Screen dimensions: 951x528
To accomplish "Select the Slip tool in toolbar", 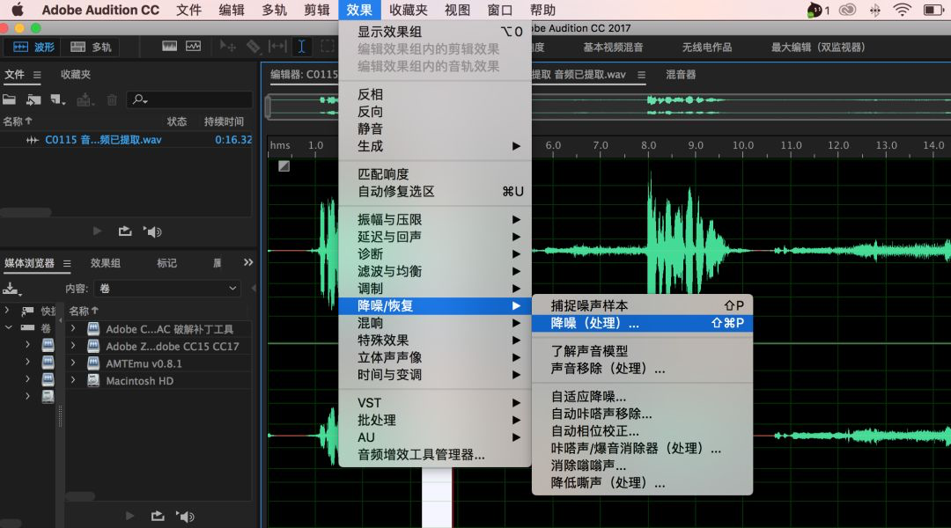I will click(277, 47).
